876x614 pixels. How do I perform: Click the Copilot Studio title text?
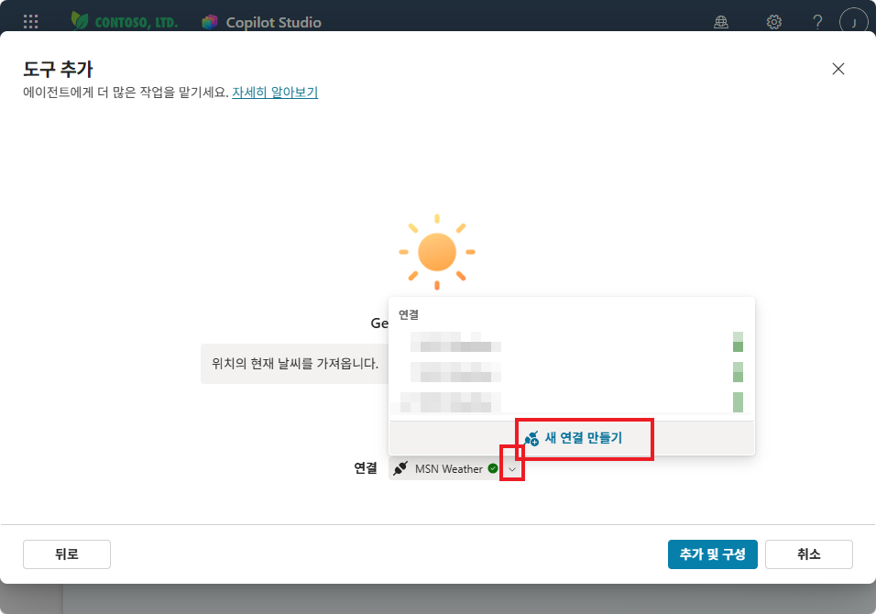[x=274, y=22]
